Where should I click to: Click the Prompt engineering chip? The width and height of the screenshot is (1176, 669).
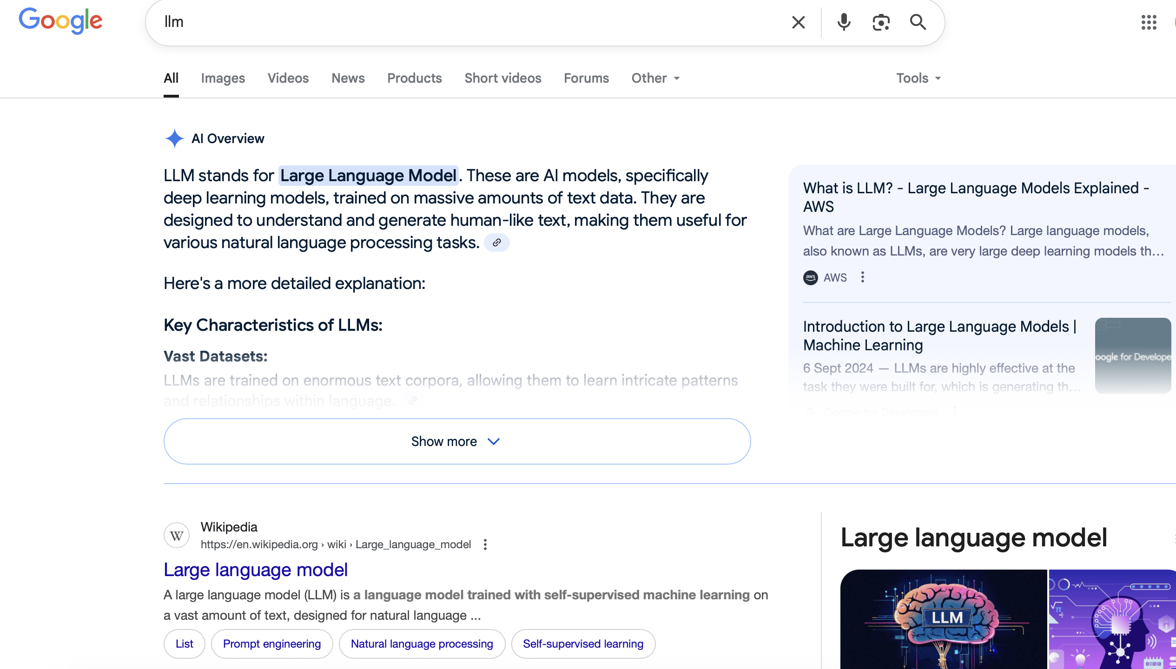pyautogui.click(x=272, y=644)
